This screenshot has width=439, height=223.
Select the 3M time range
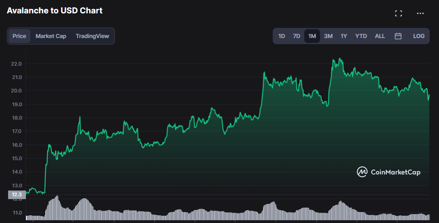pos(328,36)
